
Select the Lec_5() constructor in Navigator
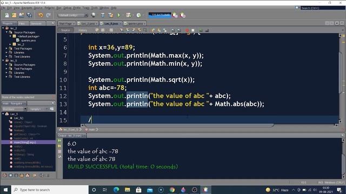click(x=18, y=118)
